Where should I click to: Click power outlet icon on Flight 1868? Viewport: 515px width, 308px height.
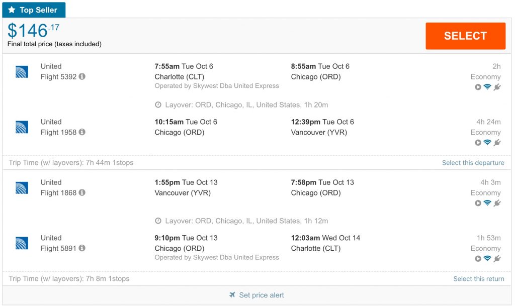pos(497,203)
